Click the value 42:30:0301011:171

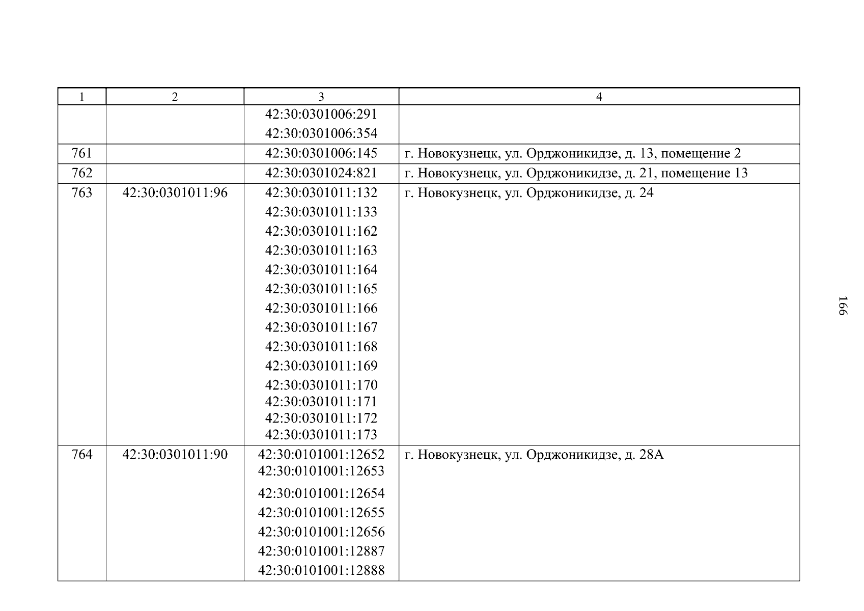[321, 402]
